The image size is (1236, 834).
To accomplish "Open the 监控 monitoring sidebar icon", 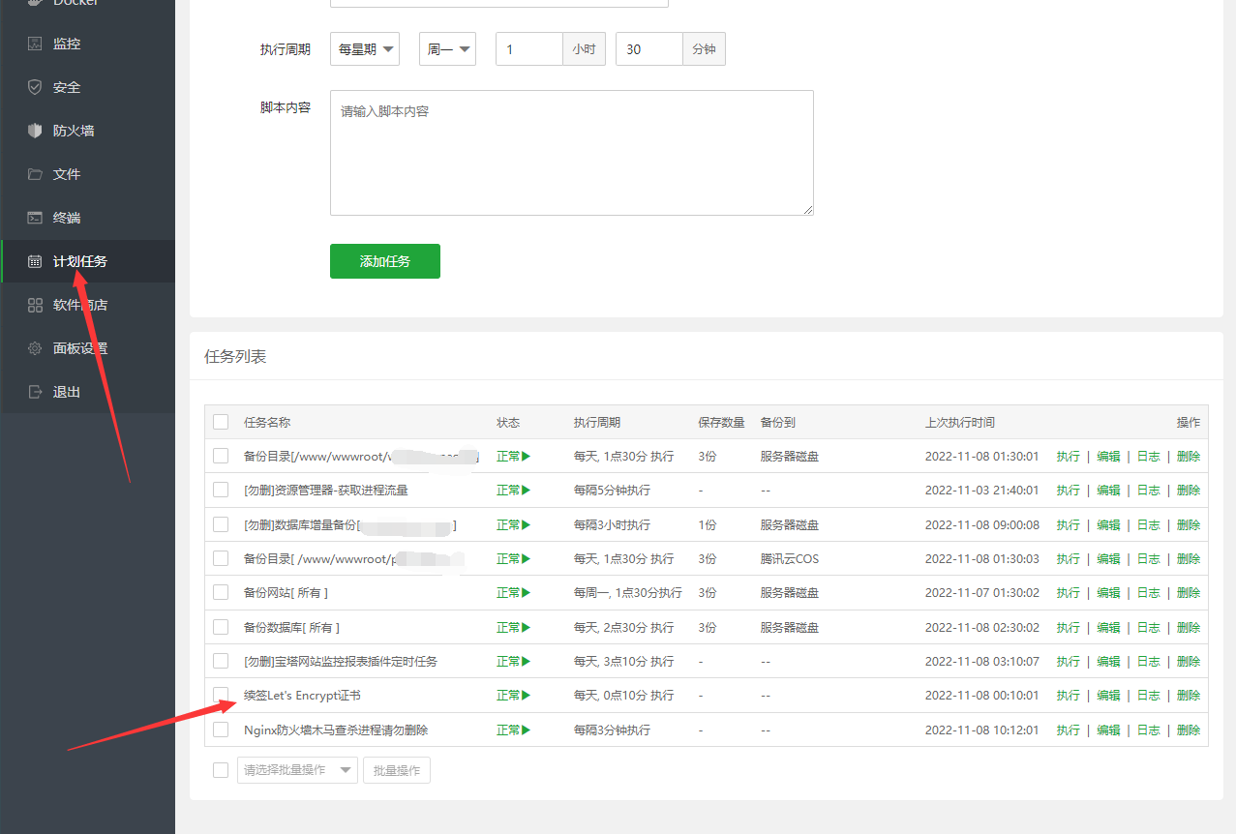I will [x=35, y=44].
